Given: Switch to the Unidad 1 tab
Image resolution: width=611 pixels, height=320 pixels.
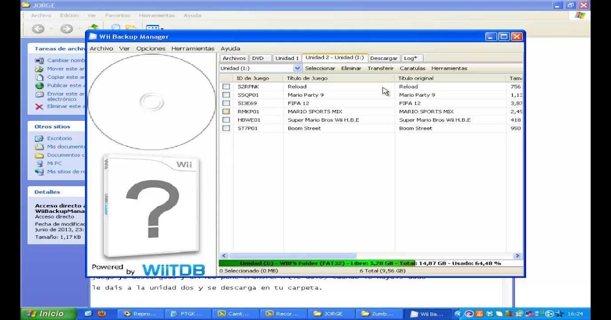Looking at the screenshot, I should tap(287, 58).
